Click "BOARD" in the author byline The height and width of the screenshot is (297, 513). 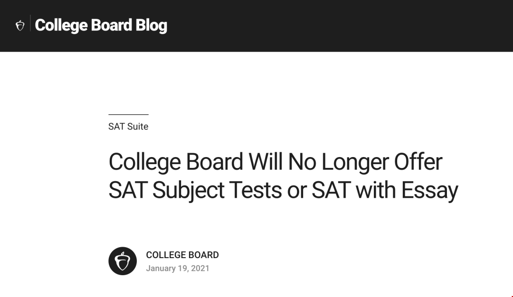click(204, 255)
